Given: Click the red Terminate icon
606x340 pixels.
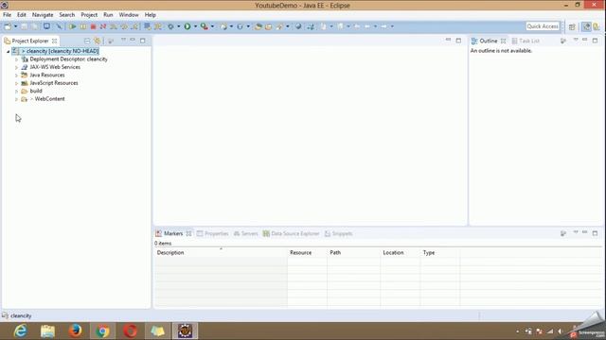Looking at the screenshot, I should click(x=93, y=26).
